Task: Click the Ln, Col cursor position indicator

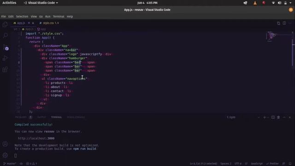Action: (203, 164)
